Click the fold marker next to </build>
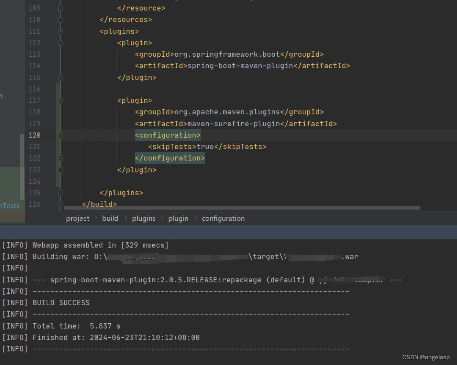457x365 pixels. coord(60,204)
